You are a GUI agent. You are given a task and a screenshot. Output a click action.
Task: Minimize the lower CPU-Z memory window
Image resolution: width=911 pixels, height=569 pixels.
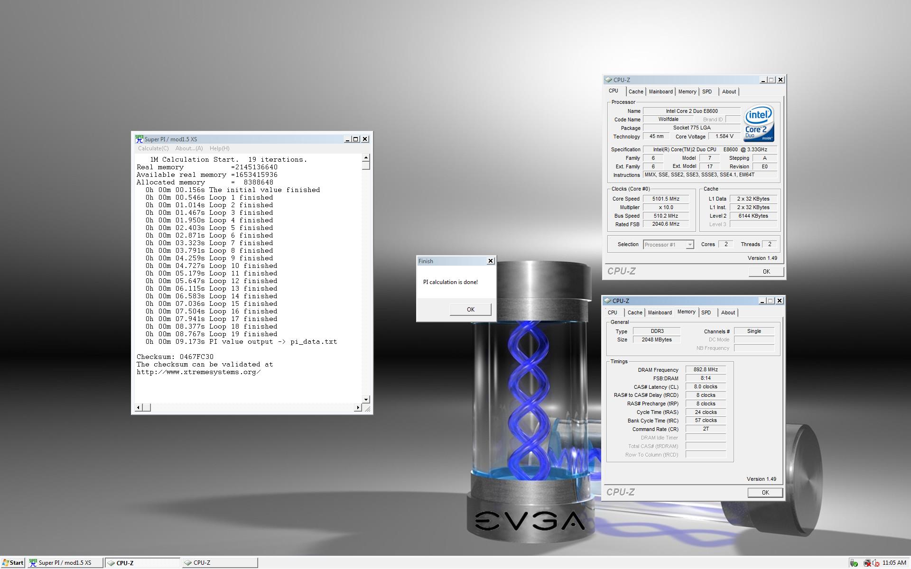pyautogui.click(x=762, y=301)
